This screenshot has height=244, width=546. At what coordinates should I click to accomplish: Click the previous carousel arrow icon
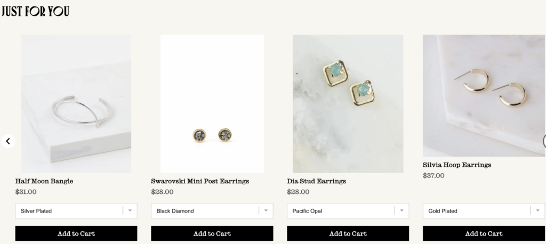(8, 141)
